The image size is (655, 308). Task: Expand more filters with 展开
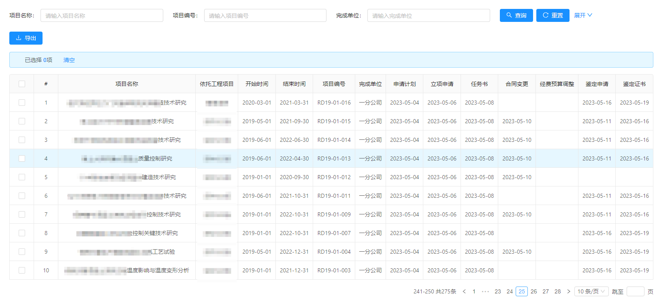[x=582, y=15]
